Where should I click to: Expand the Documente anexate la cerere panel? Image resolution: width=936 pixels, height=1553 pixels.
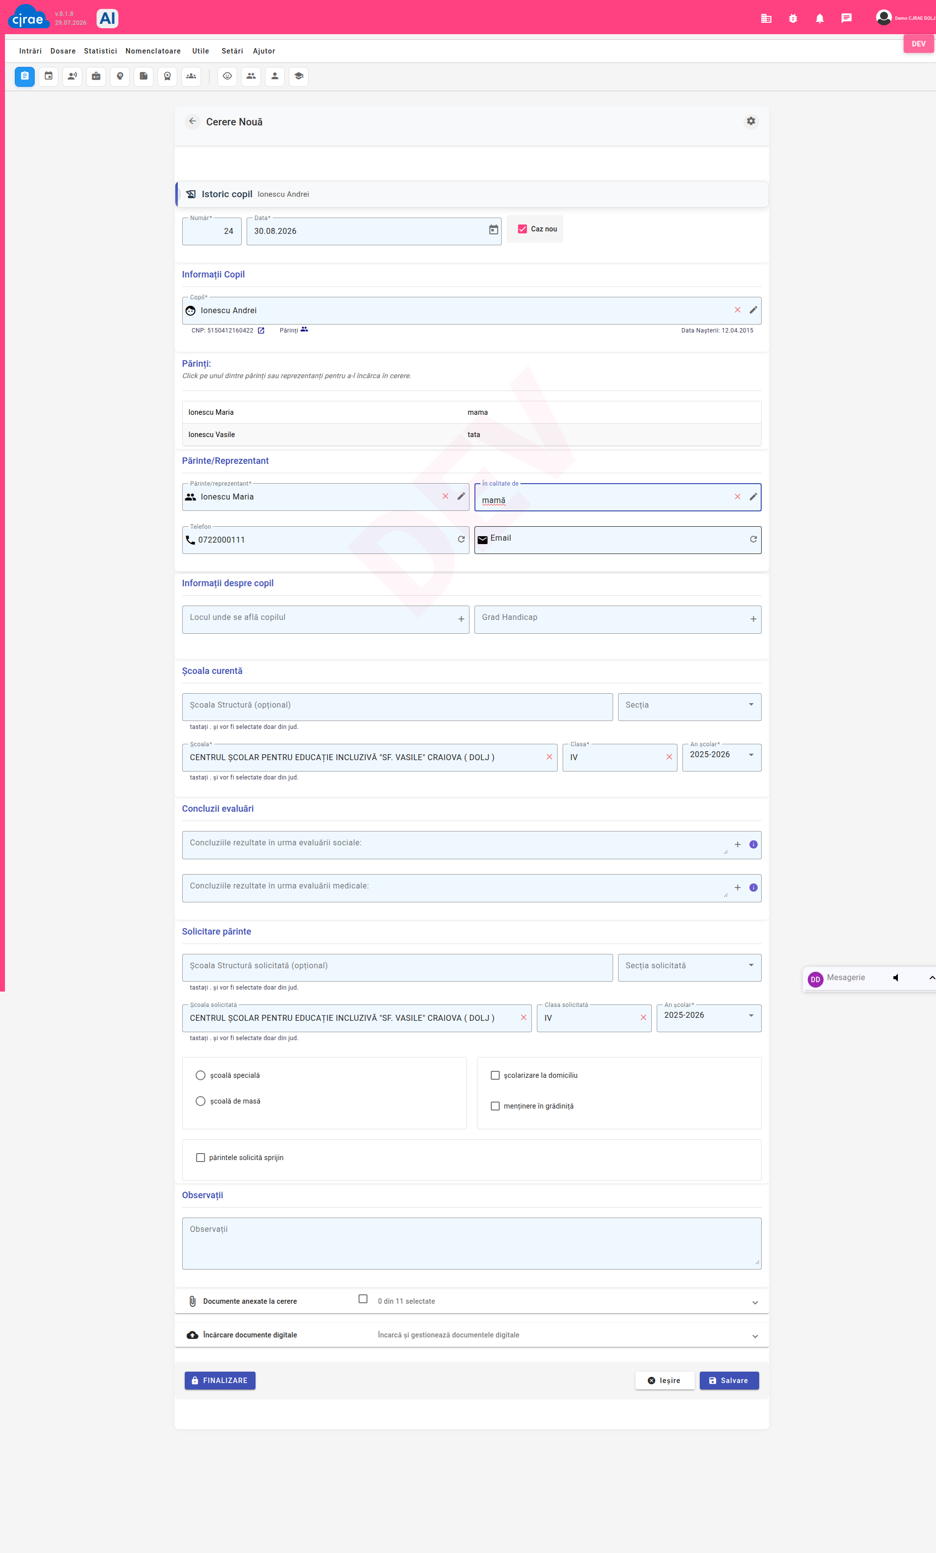tap(471, 1302)
